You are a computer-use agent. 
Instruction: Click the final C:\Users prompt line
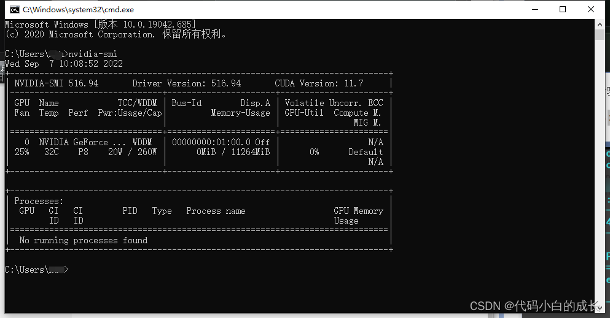37,270
